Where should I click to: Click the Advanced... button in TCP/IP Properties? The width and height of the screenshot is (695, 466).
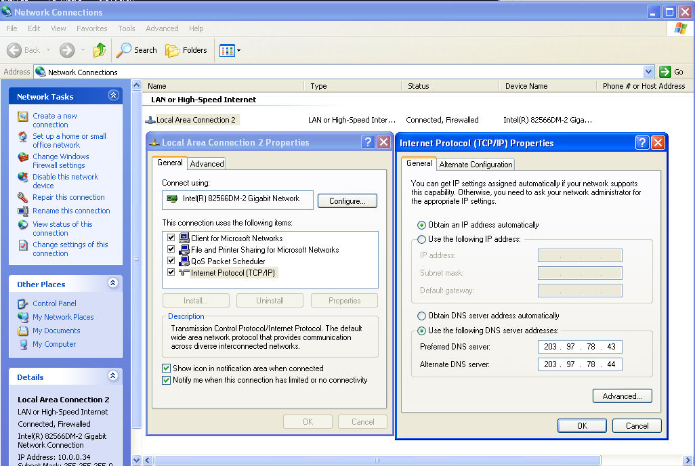[622, 396]
